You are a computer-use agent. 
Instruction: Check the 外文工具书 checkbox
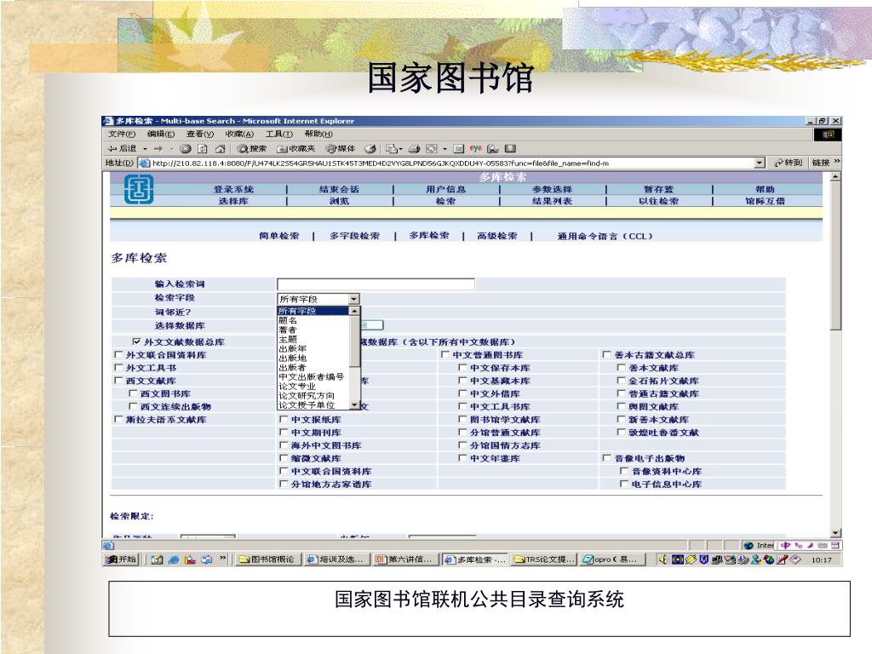[x=118, y=367]
